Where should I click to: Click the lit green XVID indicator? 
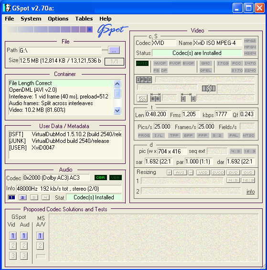point(142,63)
